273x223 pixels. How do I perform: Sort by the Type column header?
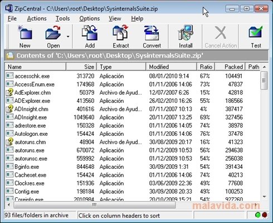click(121, 67)
